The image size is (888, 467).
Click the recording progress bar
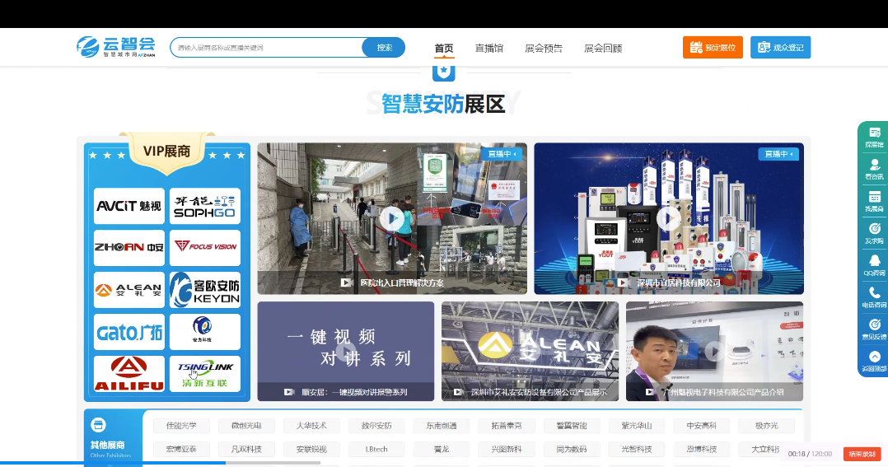tap(160, 463)
